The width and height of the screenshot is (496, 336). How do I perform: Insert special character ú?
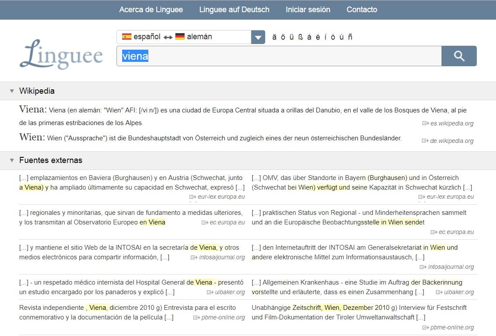coord(342,37)
